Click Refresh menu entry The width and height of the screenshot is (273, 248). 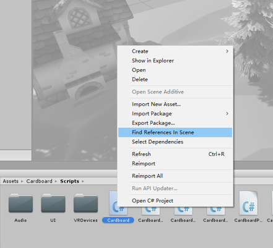[175, 154]
